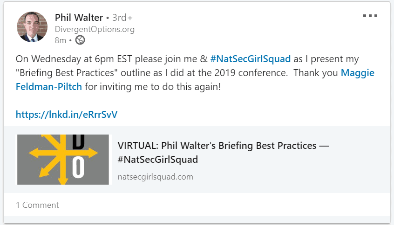
Task: Click the natsecgirlsquad.com source domain
Action: (x=155, y=177)
